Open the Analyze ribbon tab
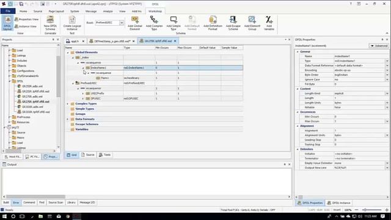The image size is (391, 220). tap(108, 11)
